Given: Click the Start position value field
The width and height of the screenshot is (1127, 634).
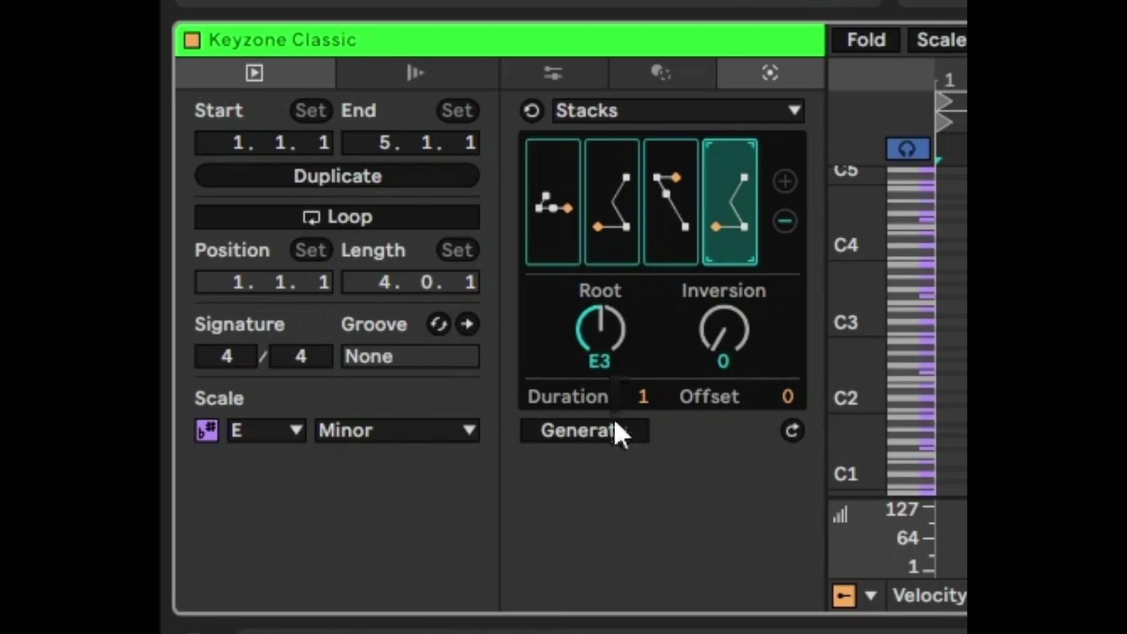Looking at the screenshot, I should coord(264,143).
